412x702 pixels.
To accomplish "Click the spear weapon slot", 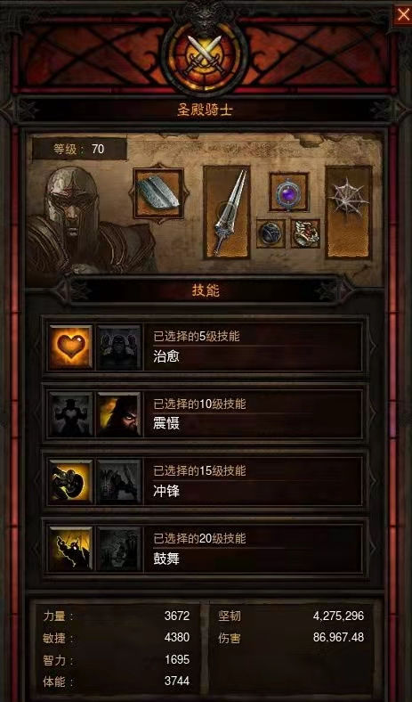I will point(227,213).
